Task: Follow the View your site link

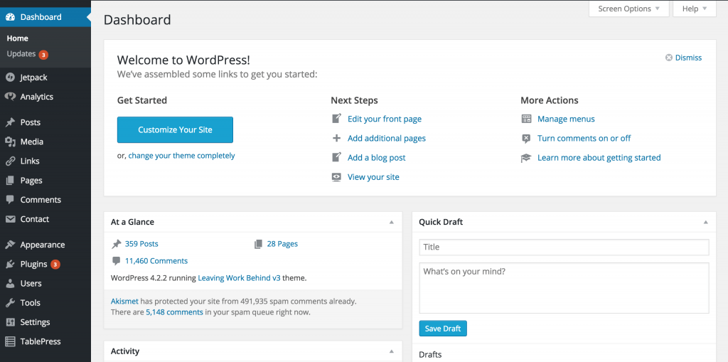Action: tap(373, 177)
